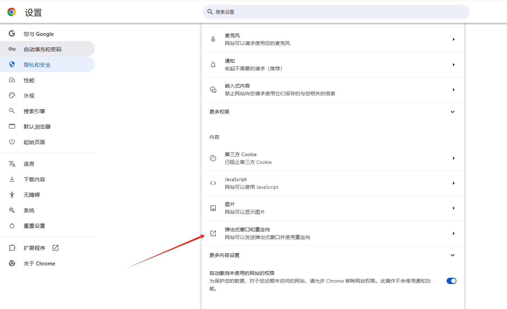This screenshot has height=309, width=507.
Task: Click the shield icon for 隐私和安全
Action: coord(12,64)
